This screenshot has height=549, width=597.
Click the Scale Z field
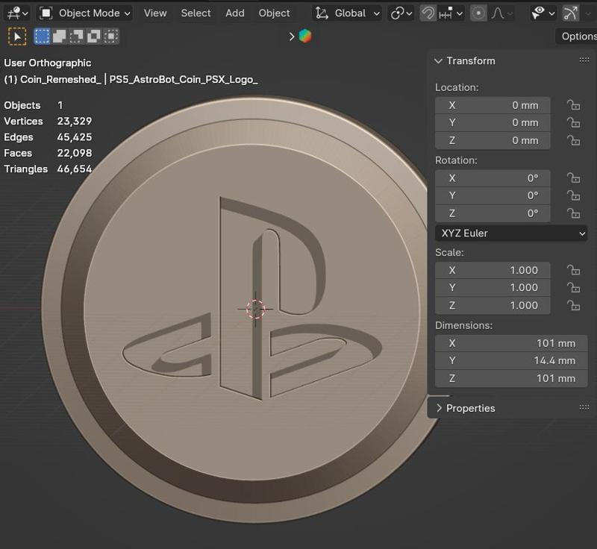pyautogui.click(x=493, y=306)
